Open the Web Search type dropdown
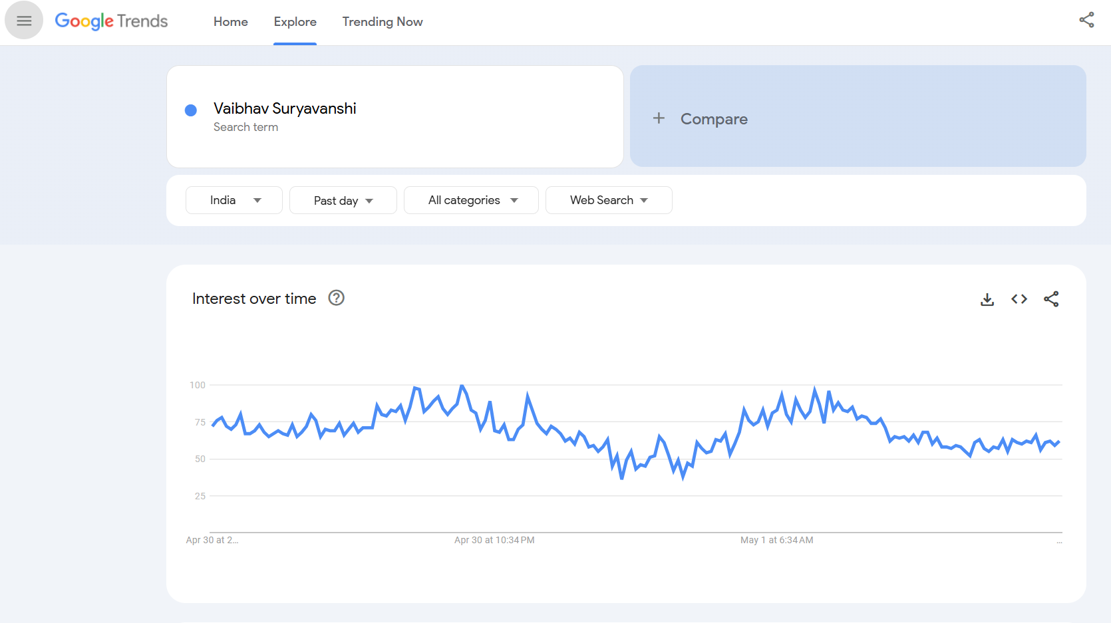The height and width of the screenshot is (623, 1111). click(609, 200)
